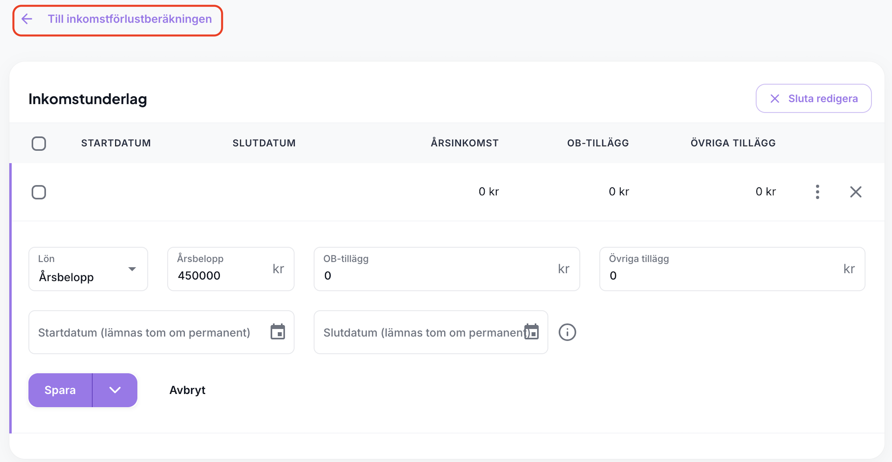This screenshot has width=892, height=462.
Task: Open the Slutdatum calendar picker icon
Action: coord(532,332)
